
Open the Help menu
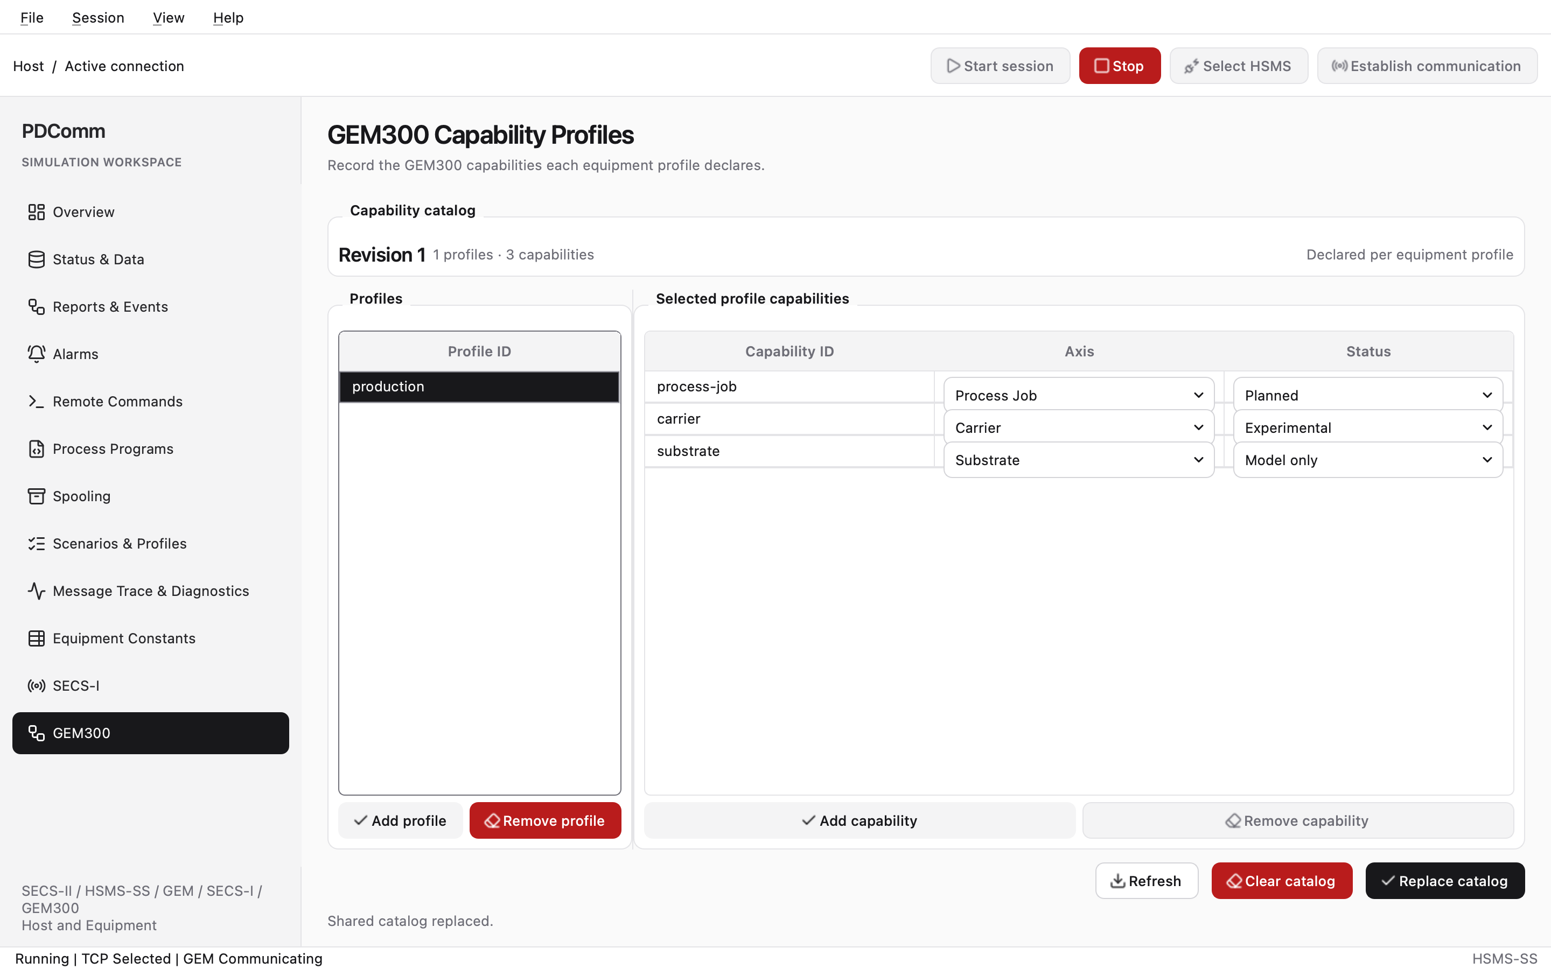point(228,17)
